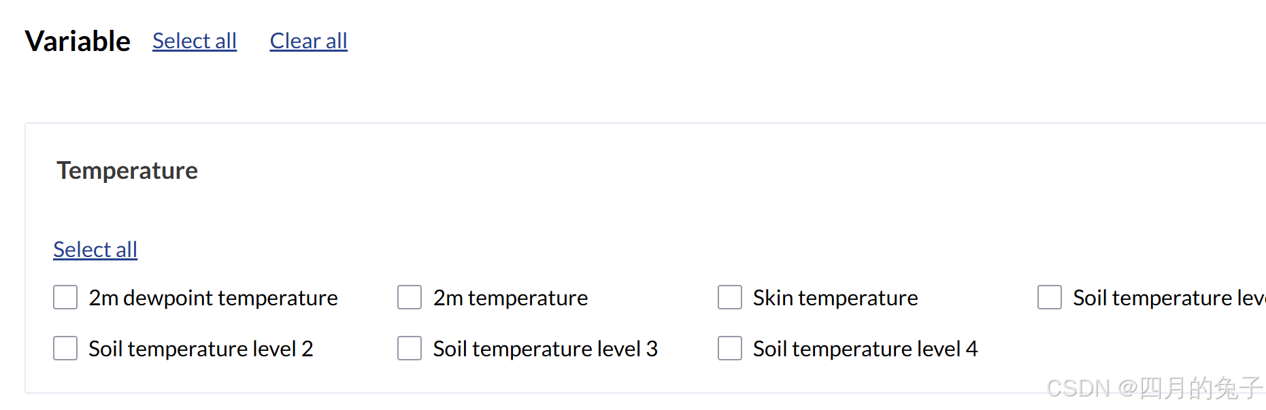The height and width of the screenshot is (410, 1266).
Task: Check the 2m dewpoint temperature checkbox
Action: [65, 297]
